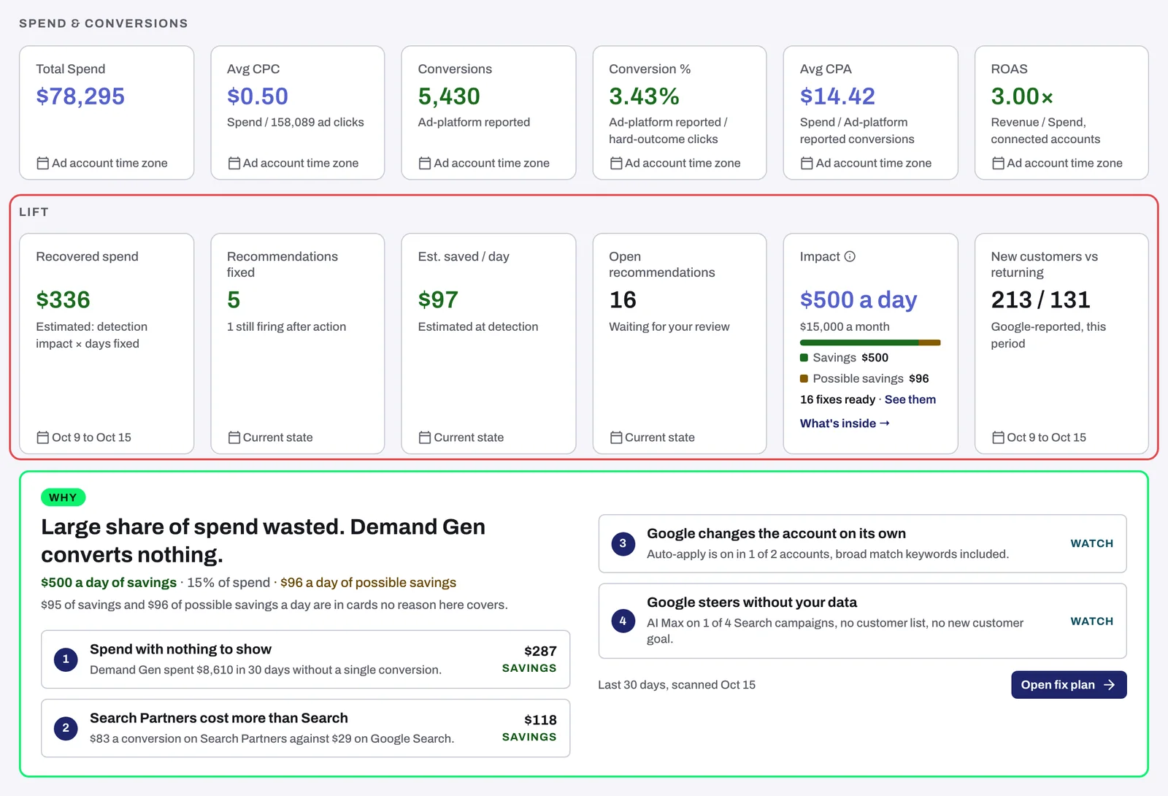Follow the 'See them' link

(910, 399)
